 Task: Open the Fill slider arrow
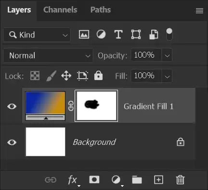tap(167, 77)
